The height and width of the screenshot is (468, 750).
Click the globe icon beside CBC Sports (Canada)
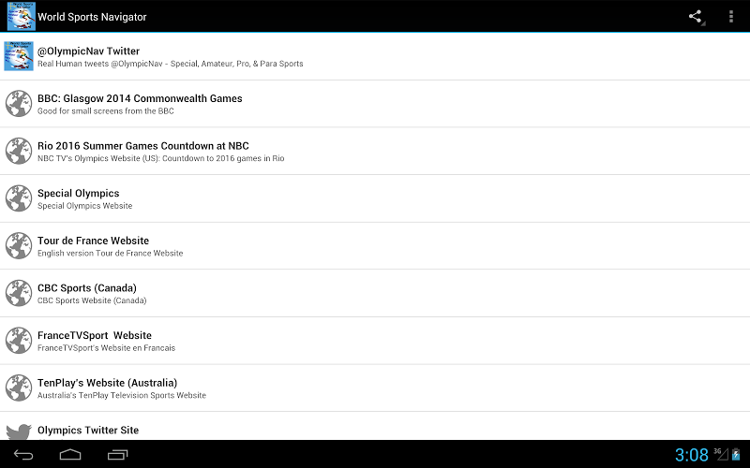click(19, 294)
